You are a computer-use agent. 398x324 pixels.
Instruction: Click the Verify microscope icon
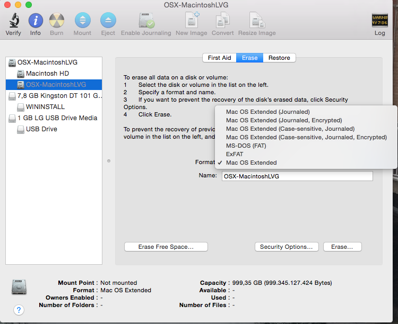point(13,21)
